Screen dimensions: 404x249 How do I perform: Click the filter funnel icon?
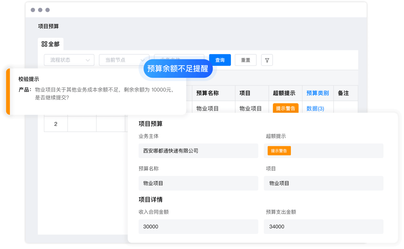[x=267, y=60]
